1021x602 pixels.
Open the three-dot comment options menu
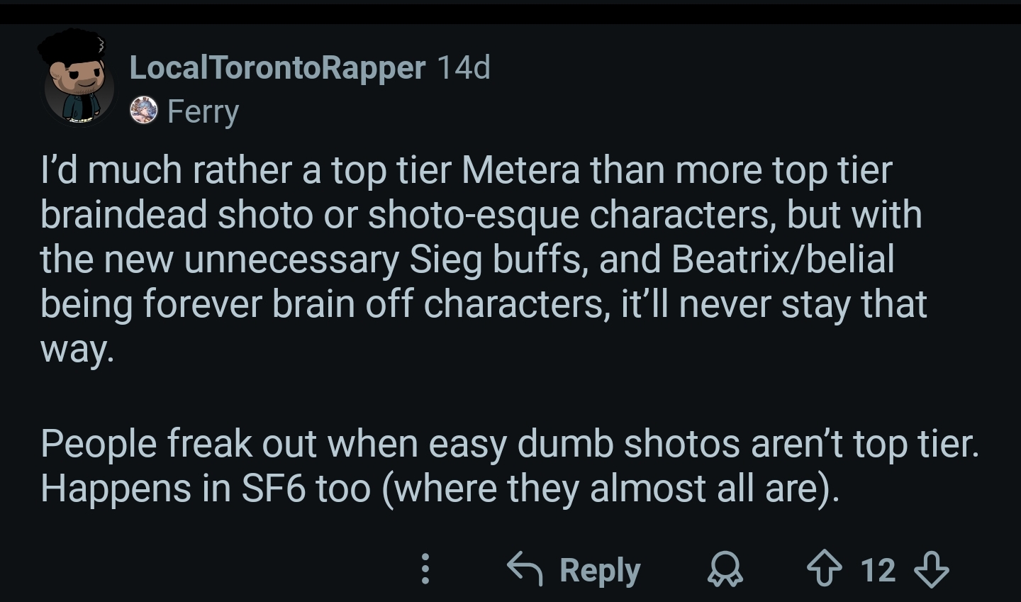pyautogui.click(x=425, y=569)
